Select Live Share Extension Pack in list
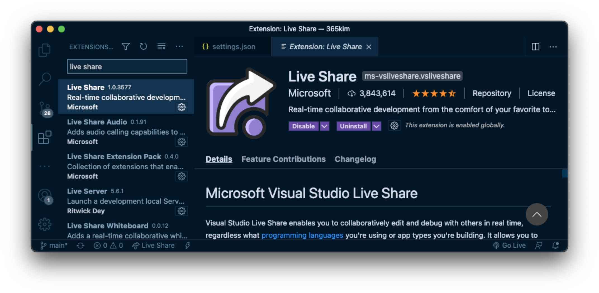This screenshot has height=293, width=599. point(126,166)
